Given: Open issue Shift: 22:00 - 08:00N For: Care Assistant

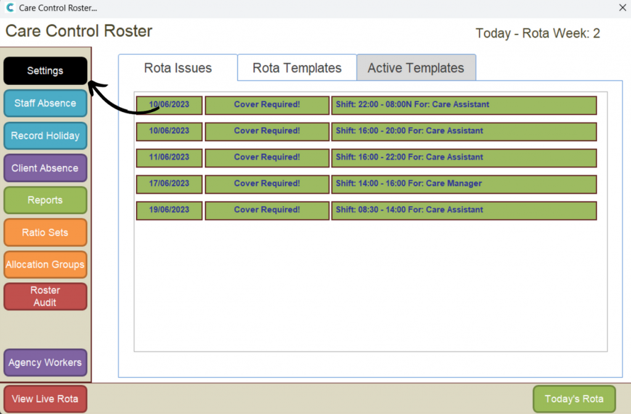Looking at the screenshot, I should click(464, 105).
